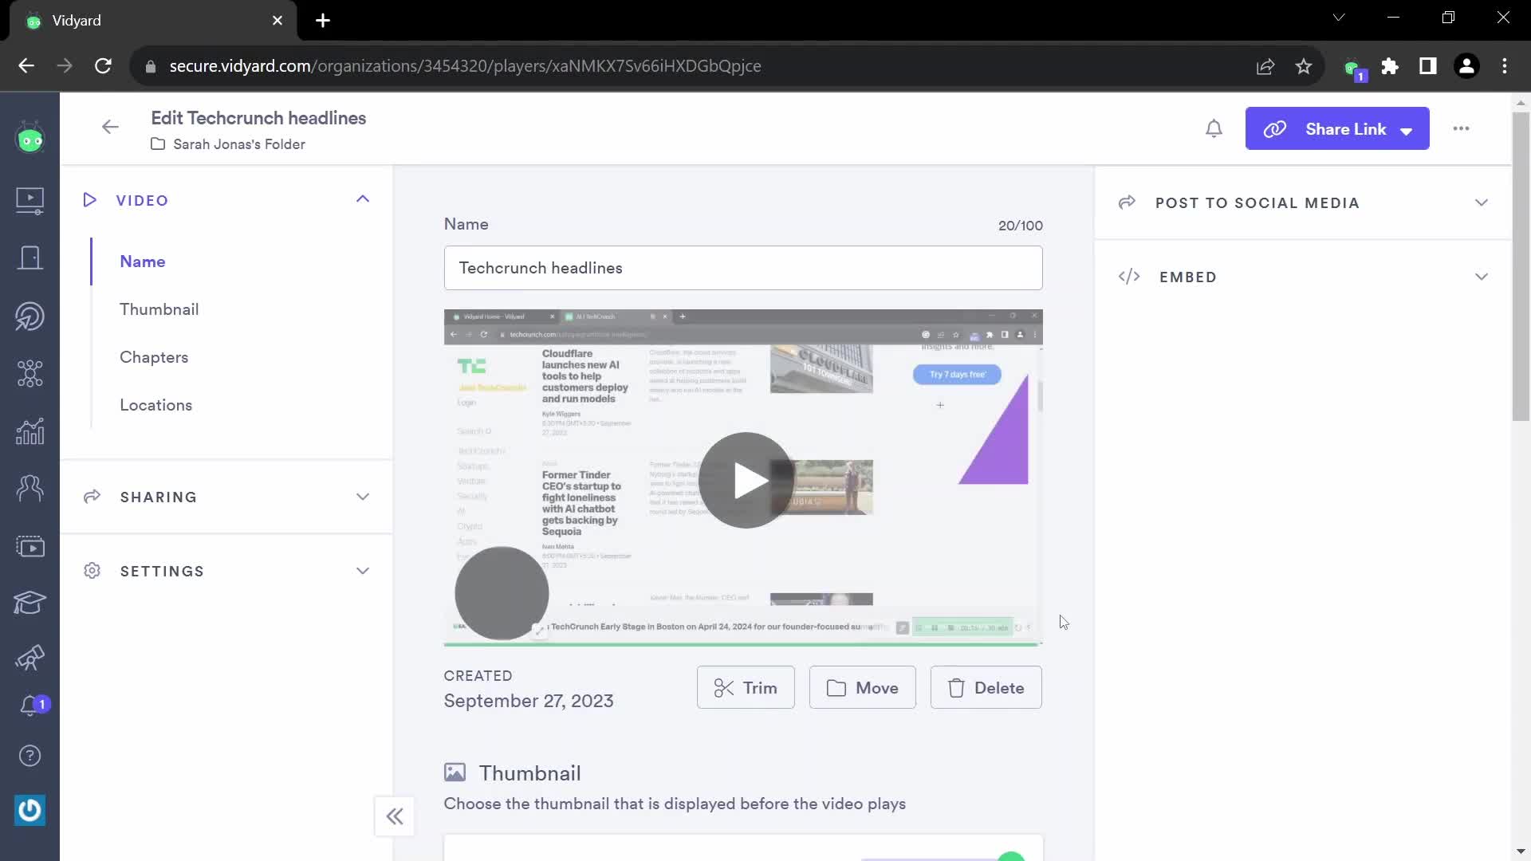Image resolution: width=1531 pixels, height=861 pixels.
Task: Open the browser profile avatar
Action: pyautogui.click(x=1466, y=66)
